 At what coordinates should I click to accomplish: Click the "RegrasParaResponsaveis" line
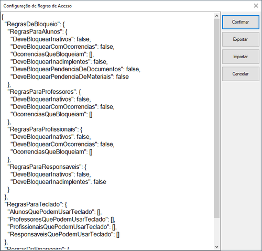coord(47,167)
